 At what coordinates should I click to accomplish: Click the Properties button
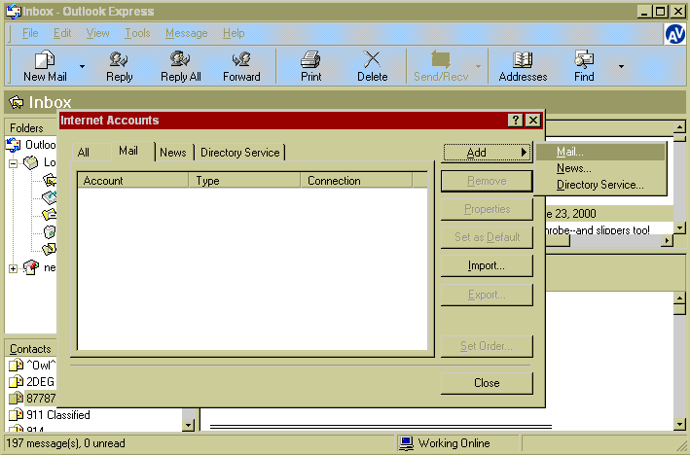(487, 209)
